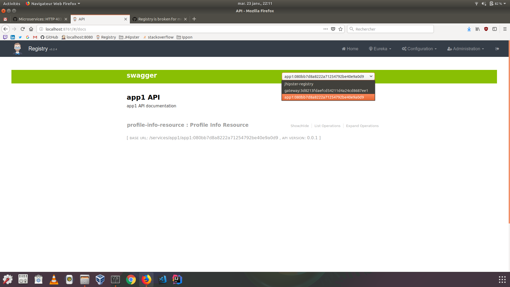Click the Firefox home icon
Screen dimensions: 510x287
tap(31, 29)
